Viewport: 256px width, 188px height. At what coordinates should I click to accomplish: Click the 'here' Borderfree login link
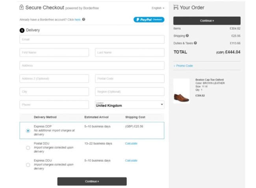tap(78, 19)
